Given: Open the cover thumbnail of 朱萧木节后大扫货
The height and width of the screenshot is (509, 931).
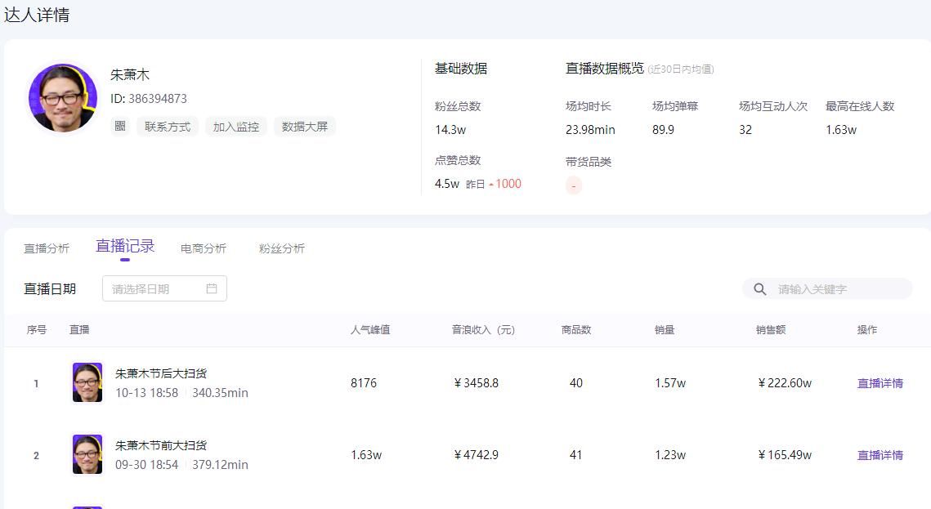Looking at the screenshot, I should click(87, 381).
